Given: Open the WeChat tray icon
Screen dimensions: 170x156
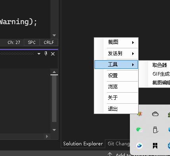Looking at the screenshot, I should pos(139,130).
